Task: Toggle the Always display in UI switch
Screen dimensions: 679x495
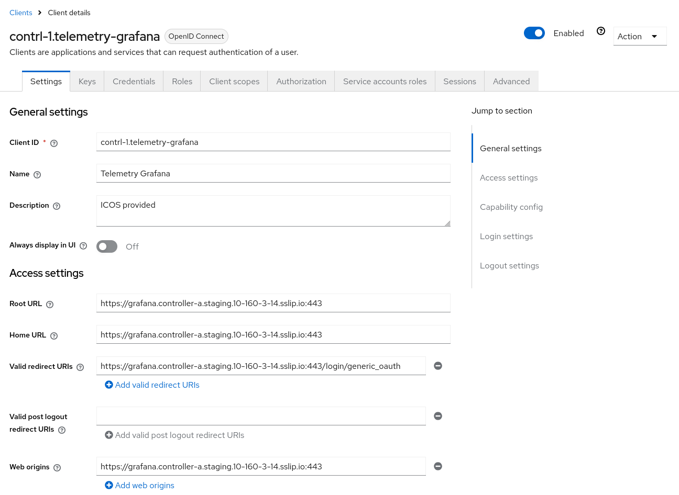Action: (x=107, y=246)
